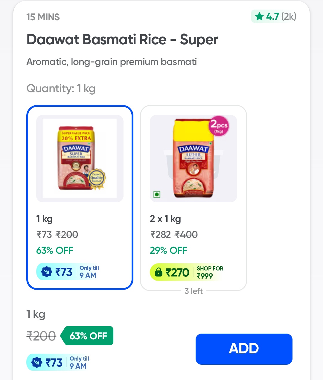Tap the product title Daawat Basmati Rice

click(122, 39)
